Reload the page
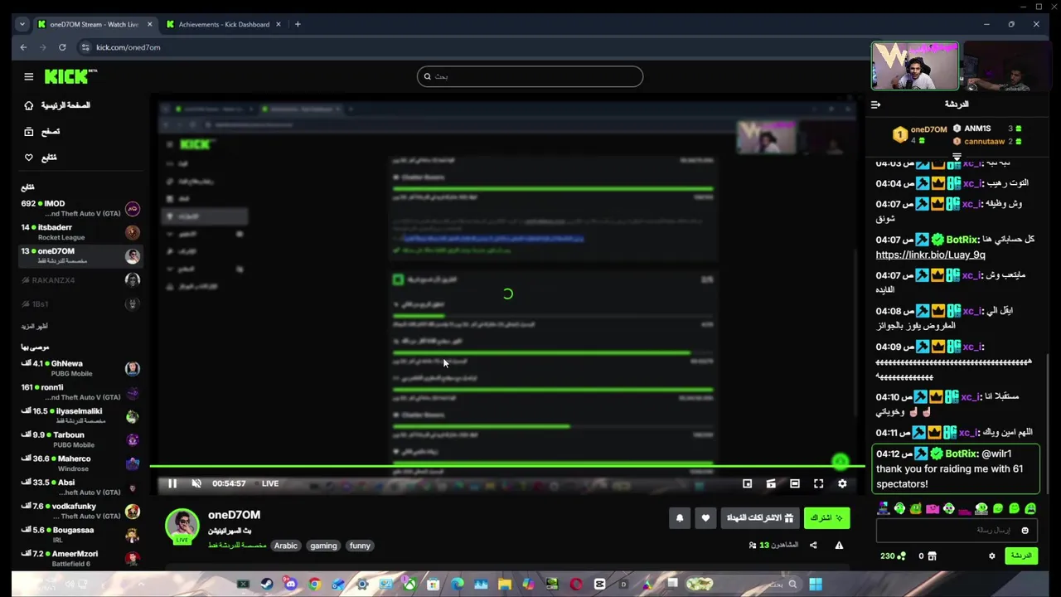This screenshot has height=597, width=1061. tap(62, 47)
